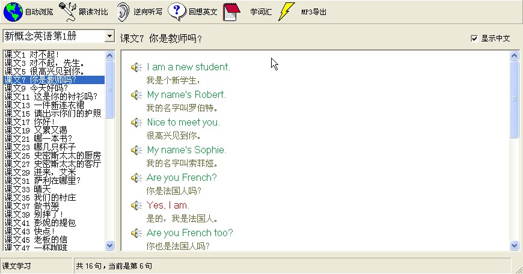Open the 自动浏览 toolbar label
Screen dimensions: 523x274
(x=39, y=12)
